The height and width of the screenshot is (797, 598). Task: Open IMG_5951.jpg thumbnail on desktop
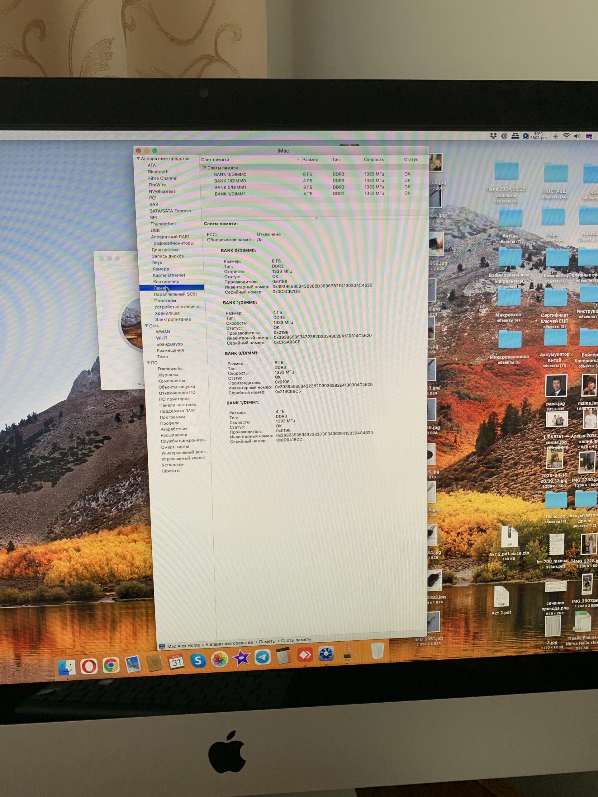(433, 622)
